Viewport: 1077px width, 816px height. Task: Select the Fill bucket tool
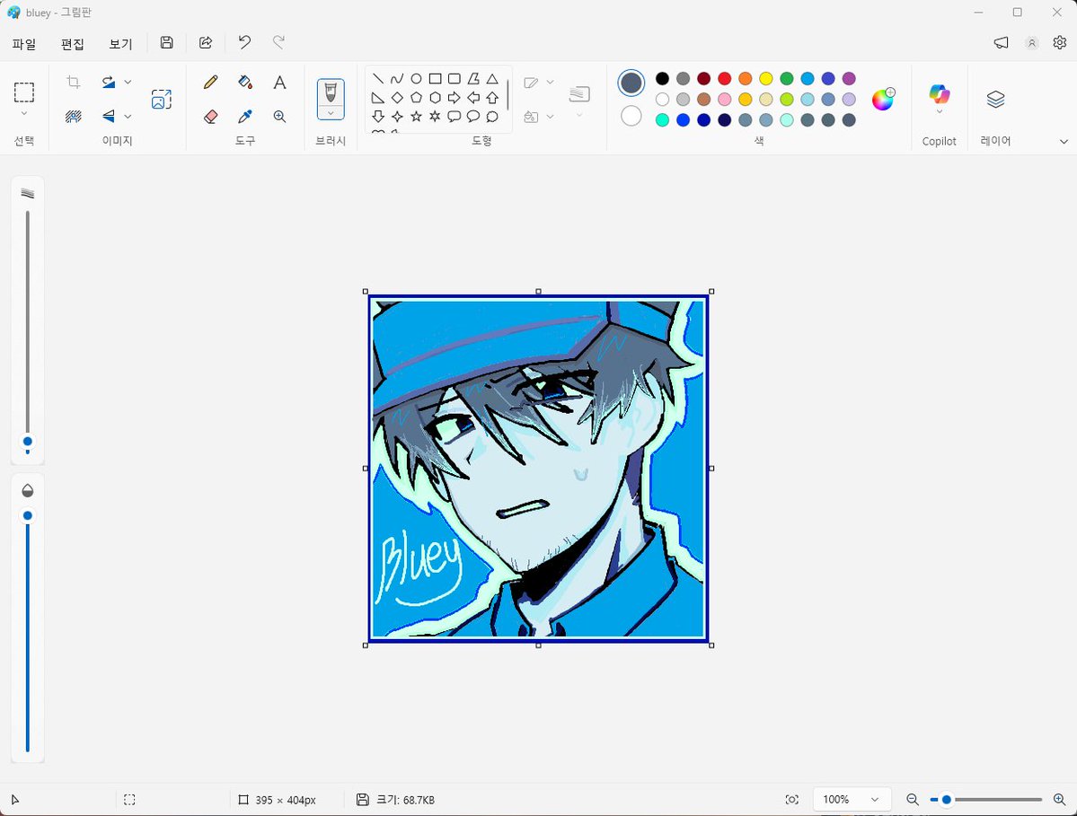click(245, 83)
